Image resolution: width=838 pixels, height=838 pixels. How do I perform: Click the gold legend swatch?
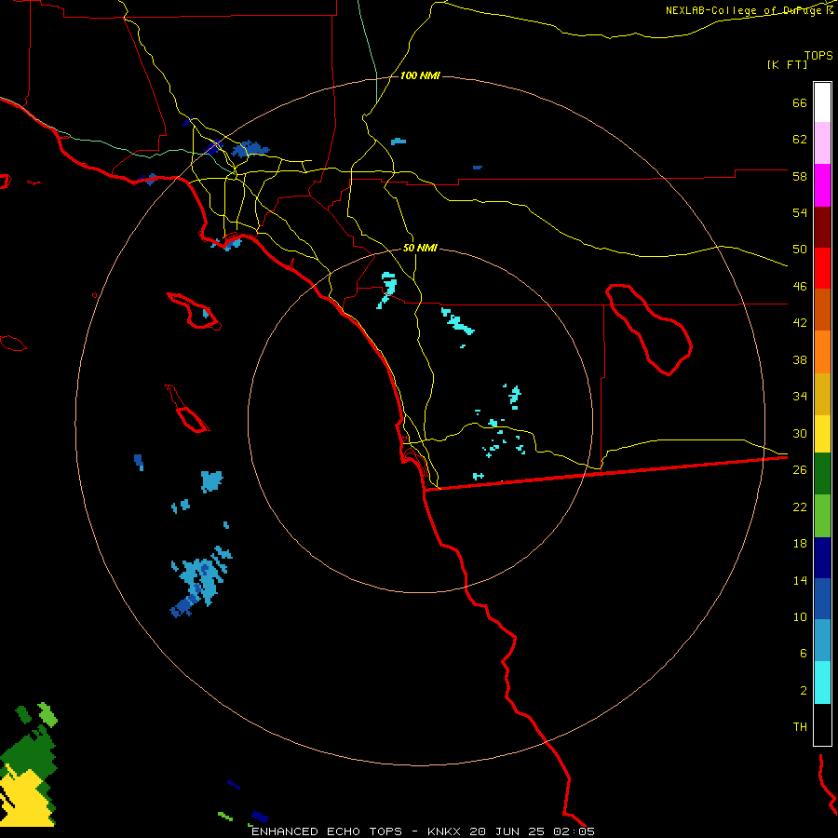click(x=822, y=394)
